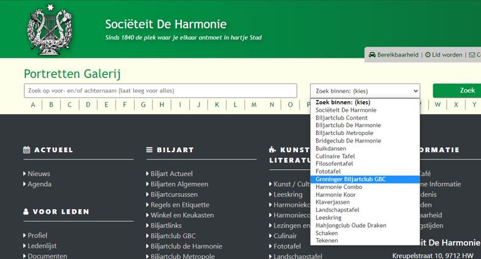
Task: Click the Sociëteit De Harmonie site title
Action: click(166, 24)
